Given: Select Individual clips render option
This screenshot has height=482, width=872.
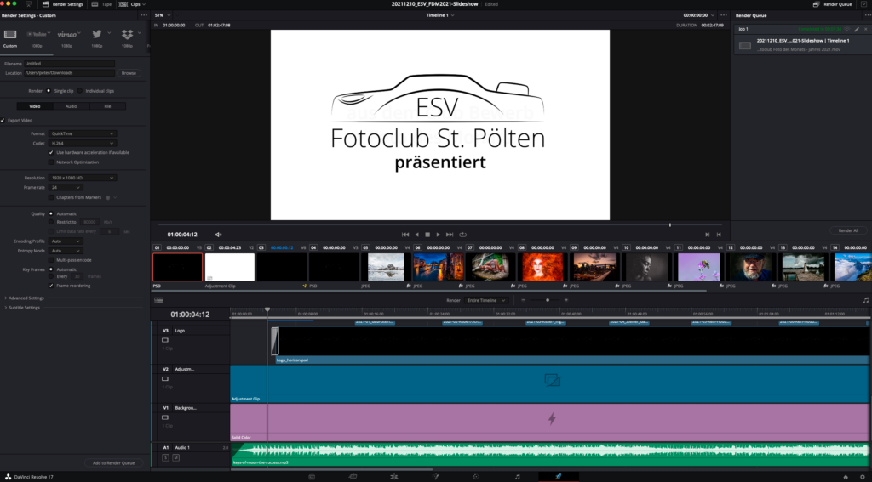Looking at the screenshot, I should click(x=80, y=90).
